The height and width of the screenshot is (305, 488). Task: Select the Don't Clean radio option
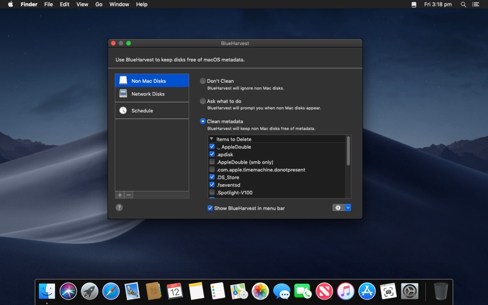203,81
